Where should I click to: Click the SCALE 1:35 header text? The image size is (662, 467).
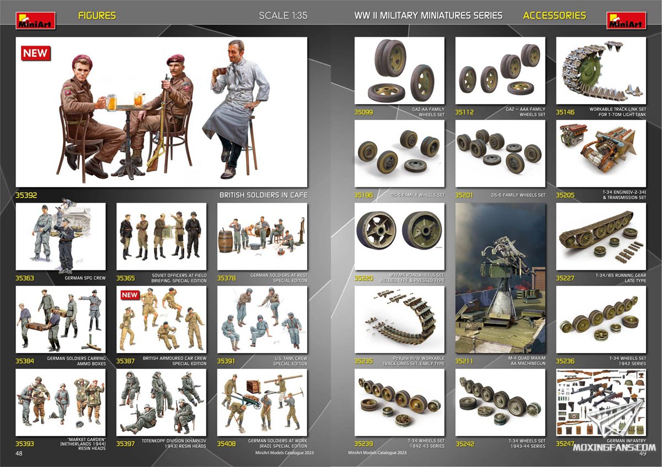coord(283,15)
